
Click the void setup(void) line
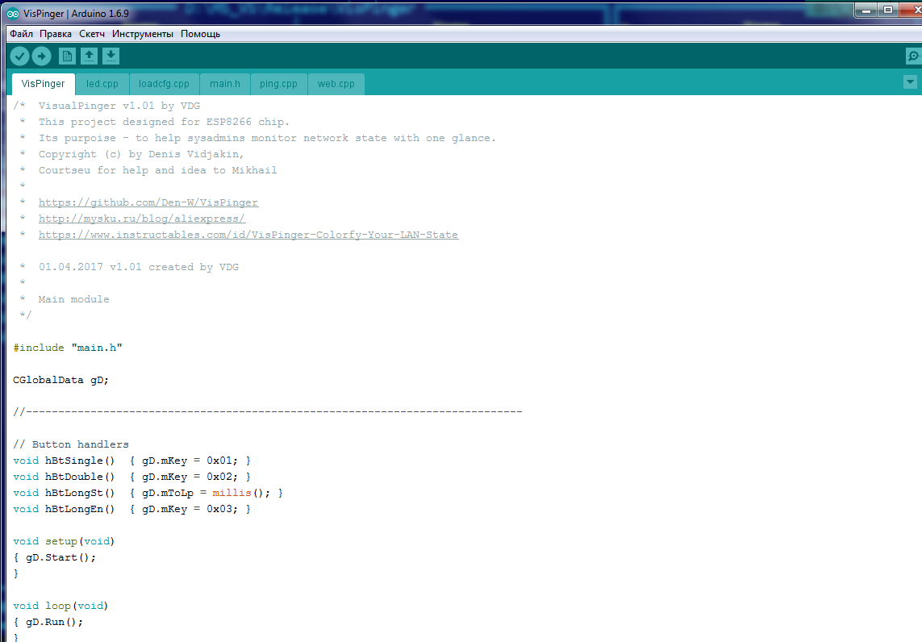[64, 541]
